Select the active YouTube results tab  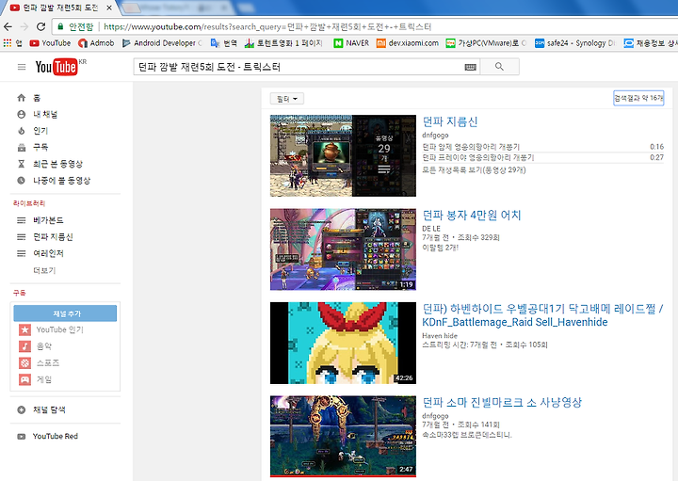[60, 8]
